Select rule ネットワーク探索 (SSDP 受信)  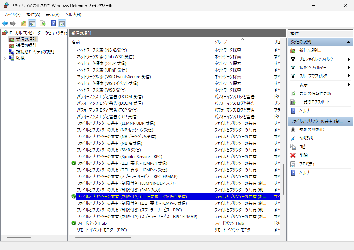point(102,63)
